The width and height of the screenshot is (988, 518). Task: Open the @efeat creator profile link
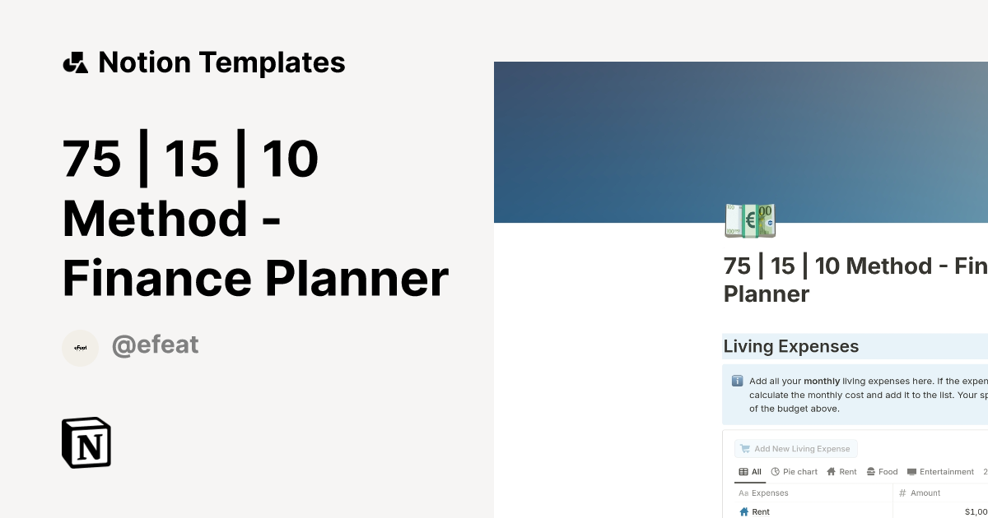[x=156, y=345]
